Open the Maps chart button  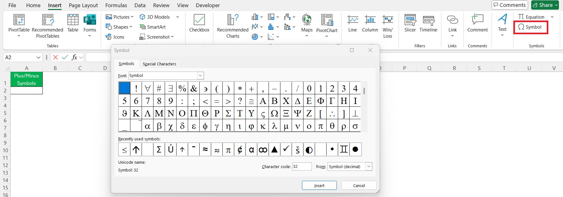coord(307,26)
